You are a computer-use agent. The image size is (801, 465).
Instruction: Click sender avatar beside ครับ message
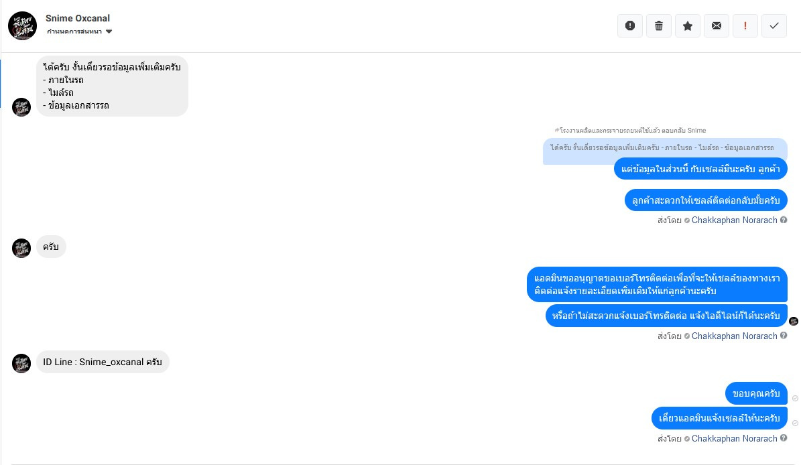21,248
